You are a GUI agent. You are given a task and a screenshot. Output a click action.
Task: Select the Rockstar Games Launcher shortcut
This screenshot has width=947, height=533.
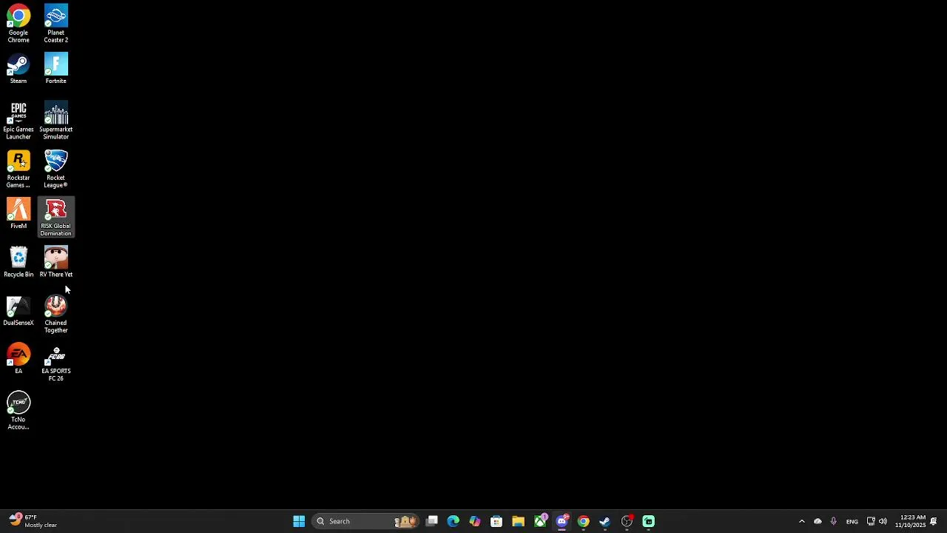(x=18, y=170)
